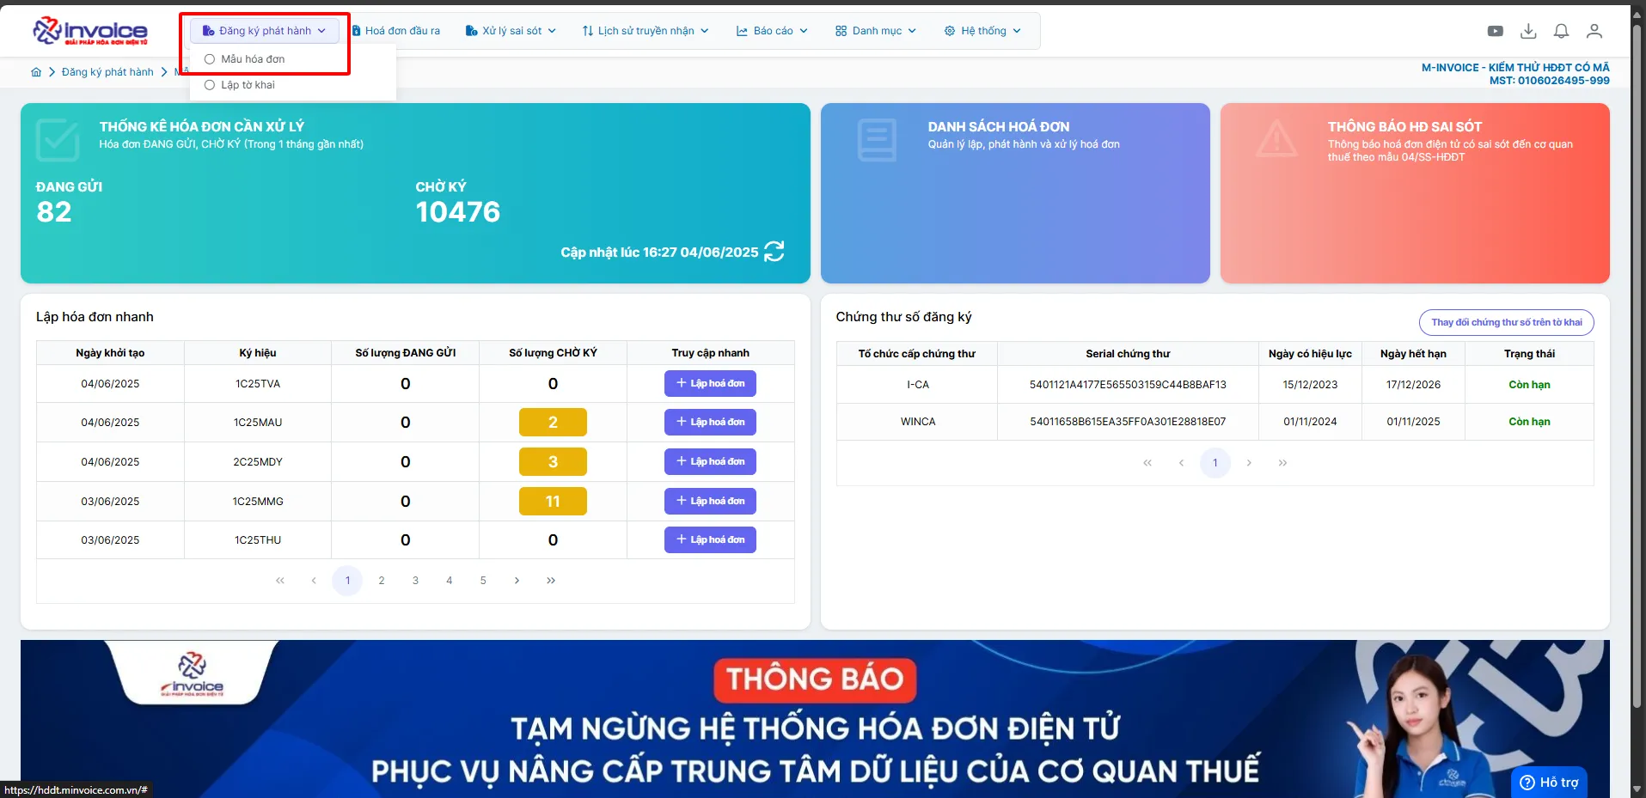Image resolution: width=1646 pixels, height=798 pixels.
Task: Click the yellow badge showing 2
Action: (x=553, y=422)
